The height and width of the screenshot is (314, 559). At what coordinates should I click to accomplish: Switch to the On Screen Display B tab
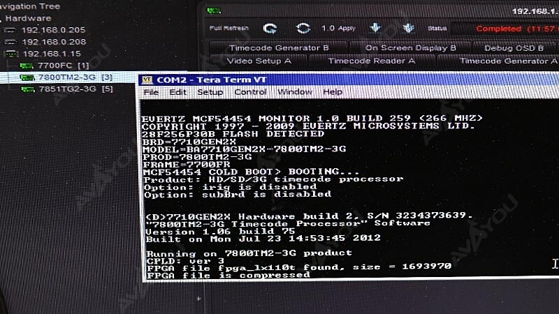coord(410,48)
